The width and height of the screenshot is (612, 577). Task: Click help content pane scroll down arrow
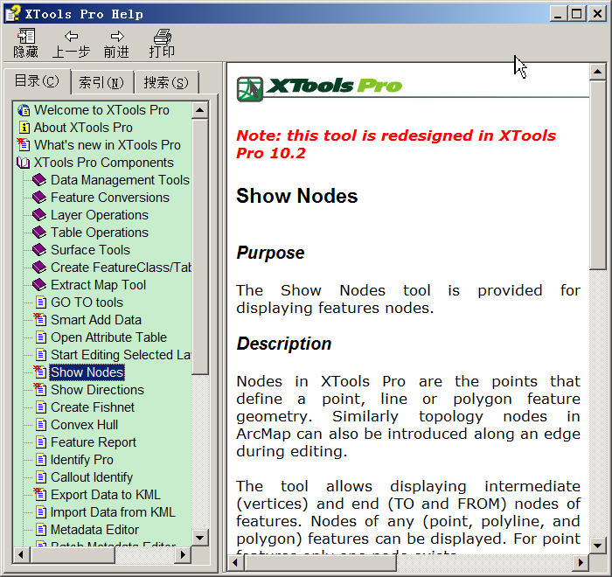597,546
